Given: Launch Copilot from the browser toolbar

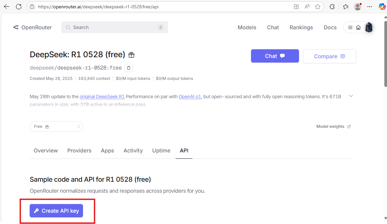Looking at the screenshot, I should click(x=382, y=7).
